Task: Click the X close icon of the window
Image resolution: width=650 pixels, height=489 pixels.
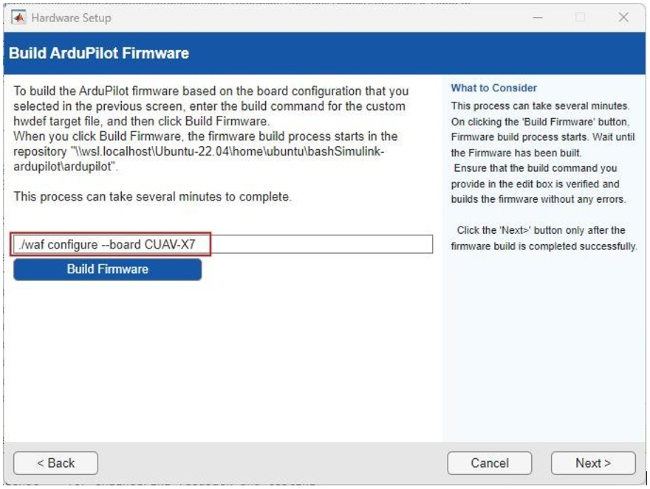Action: (623, 17)
